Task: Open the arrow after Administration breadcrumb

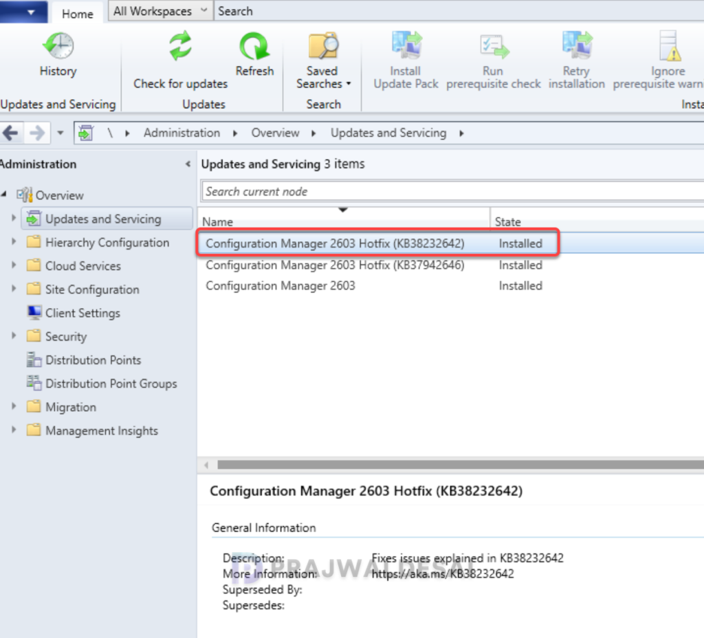Action: point(235,133)
